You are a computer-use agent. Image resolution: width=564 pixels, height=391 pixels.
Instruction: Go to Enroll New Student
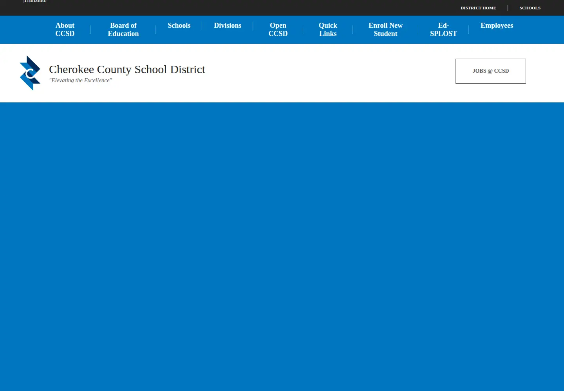click(385, 30)
